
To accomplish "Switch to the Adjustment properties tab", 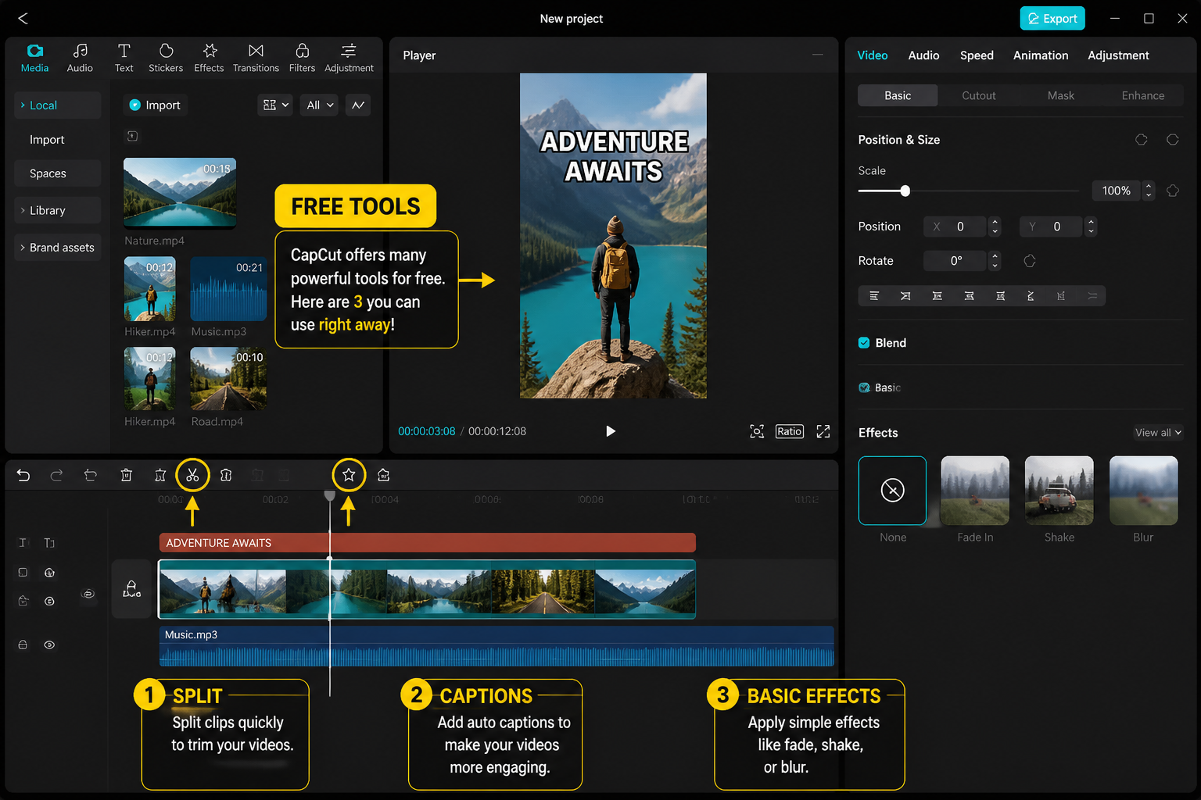I will pos(1118,55).
